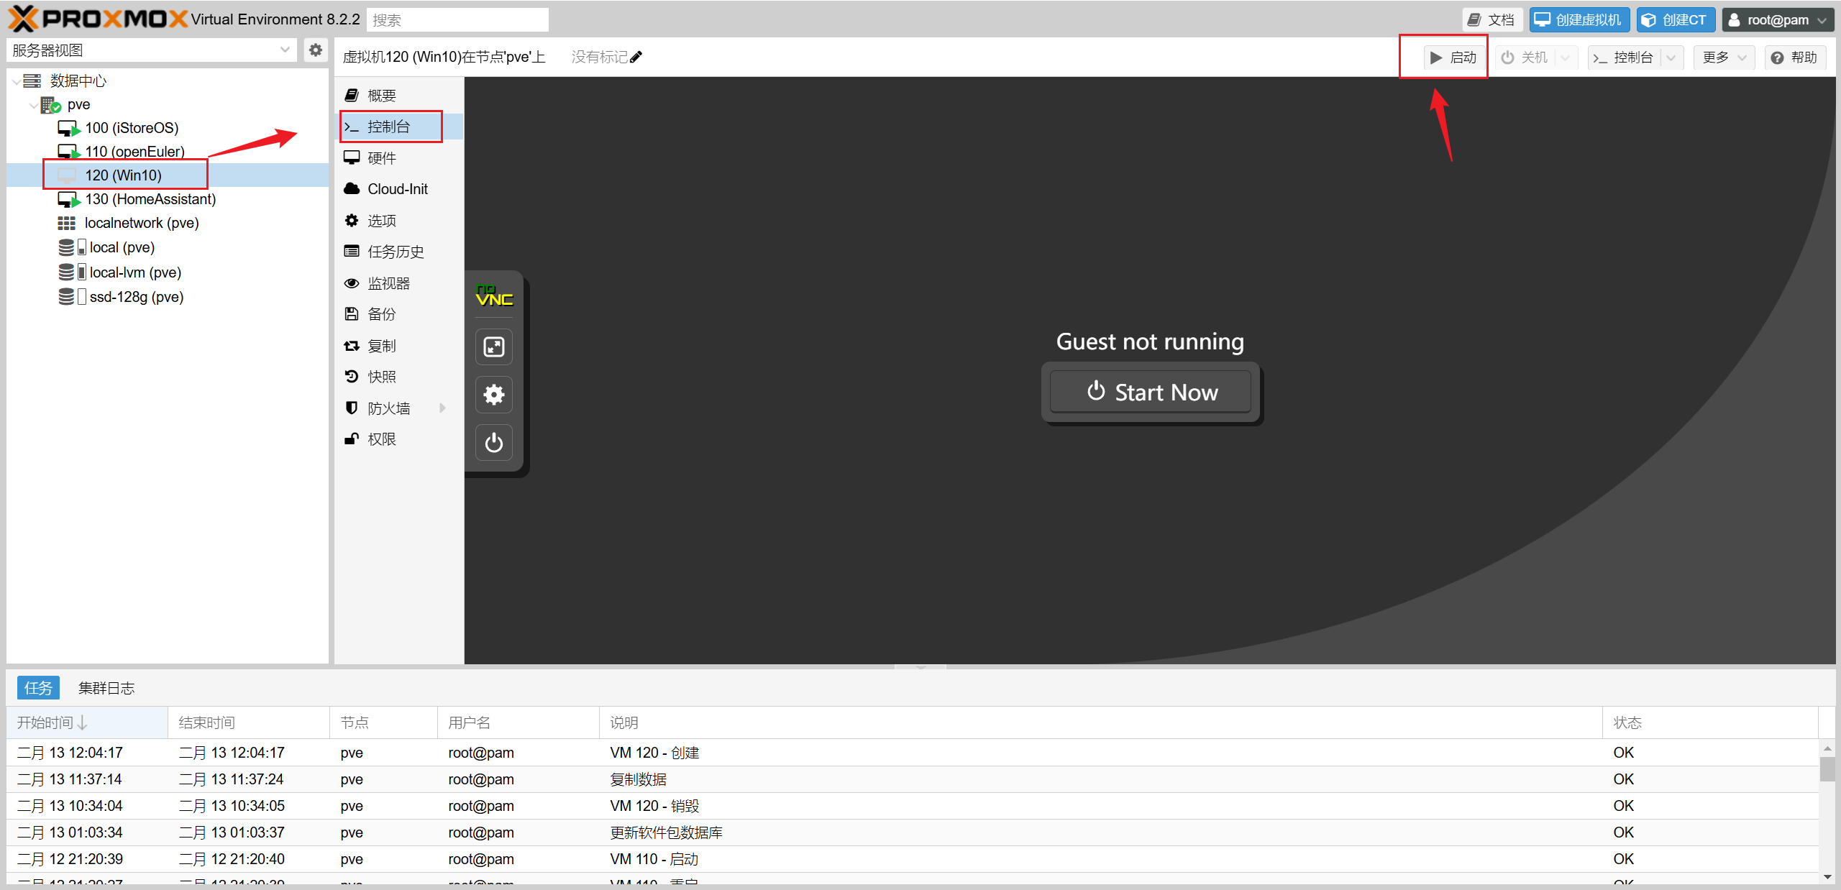Image resolution: width=1841 pixels, height=890 pixels.
Task: Collapse the pve node in tree
Action: (33, 105)
